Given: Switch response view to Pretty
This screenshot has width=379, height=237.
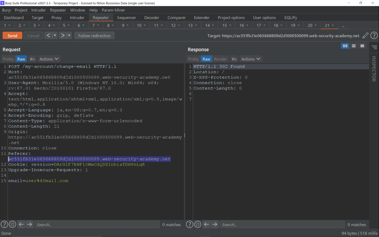Looking at the screenshot, I should [194, 59].
